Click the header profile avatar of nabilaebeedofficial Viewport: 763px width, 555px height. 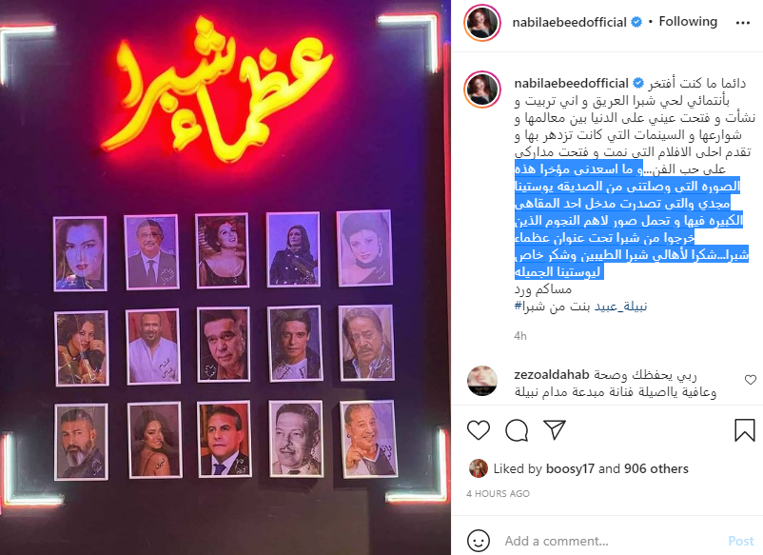tap(481, 23)
